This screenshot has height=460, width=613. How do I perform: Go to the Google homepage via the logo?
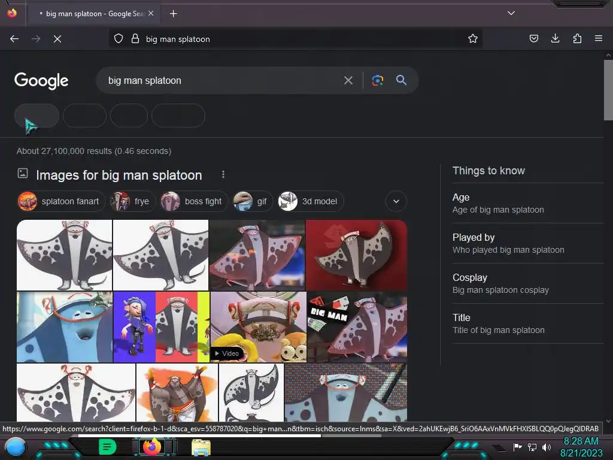click(41, 81)
